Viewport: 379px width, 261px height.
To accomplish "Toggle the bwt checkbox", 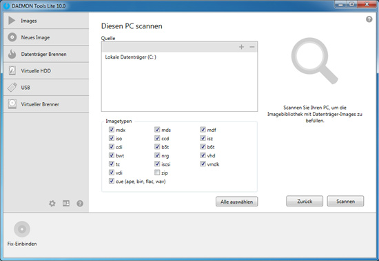I will point(112,155).
